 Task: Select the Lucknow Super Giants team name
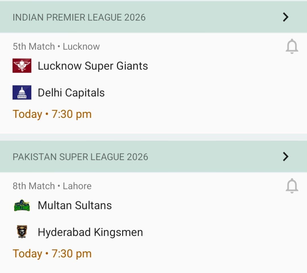coord(93,66)
